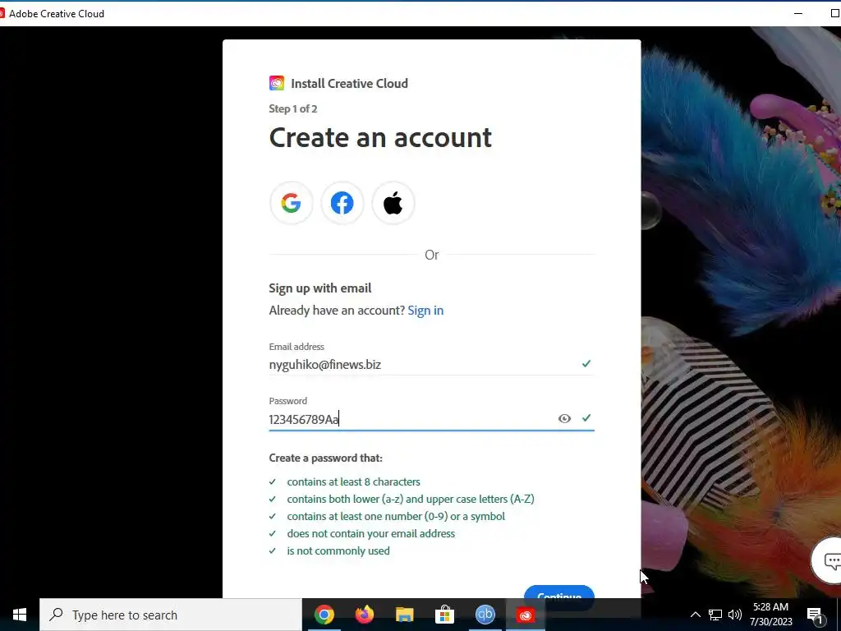The width and height of the screenshot is (841, 631).
Task: Maximize the Adobe Creative Cloud window
Action: (x=834, y=13)
